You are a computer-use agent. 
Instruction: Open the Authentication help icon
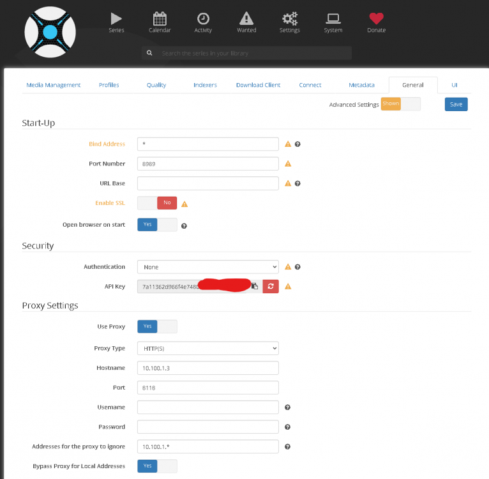[x=297, y=267]
